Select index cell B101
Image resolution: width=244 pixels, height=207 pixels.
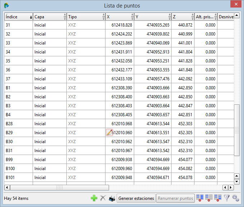coord(19,178)
